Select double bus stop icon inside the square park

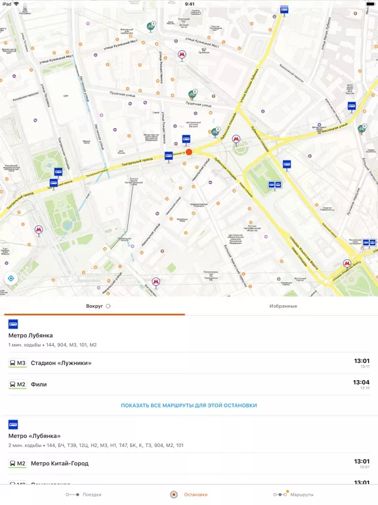[275, 185]
